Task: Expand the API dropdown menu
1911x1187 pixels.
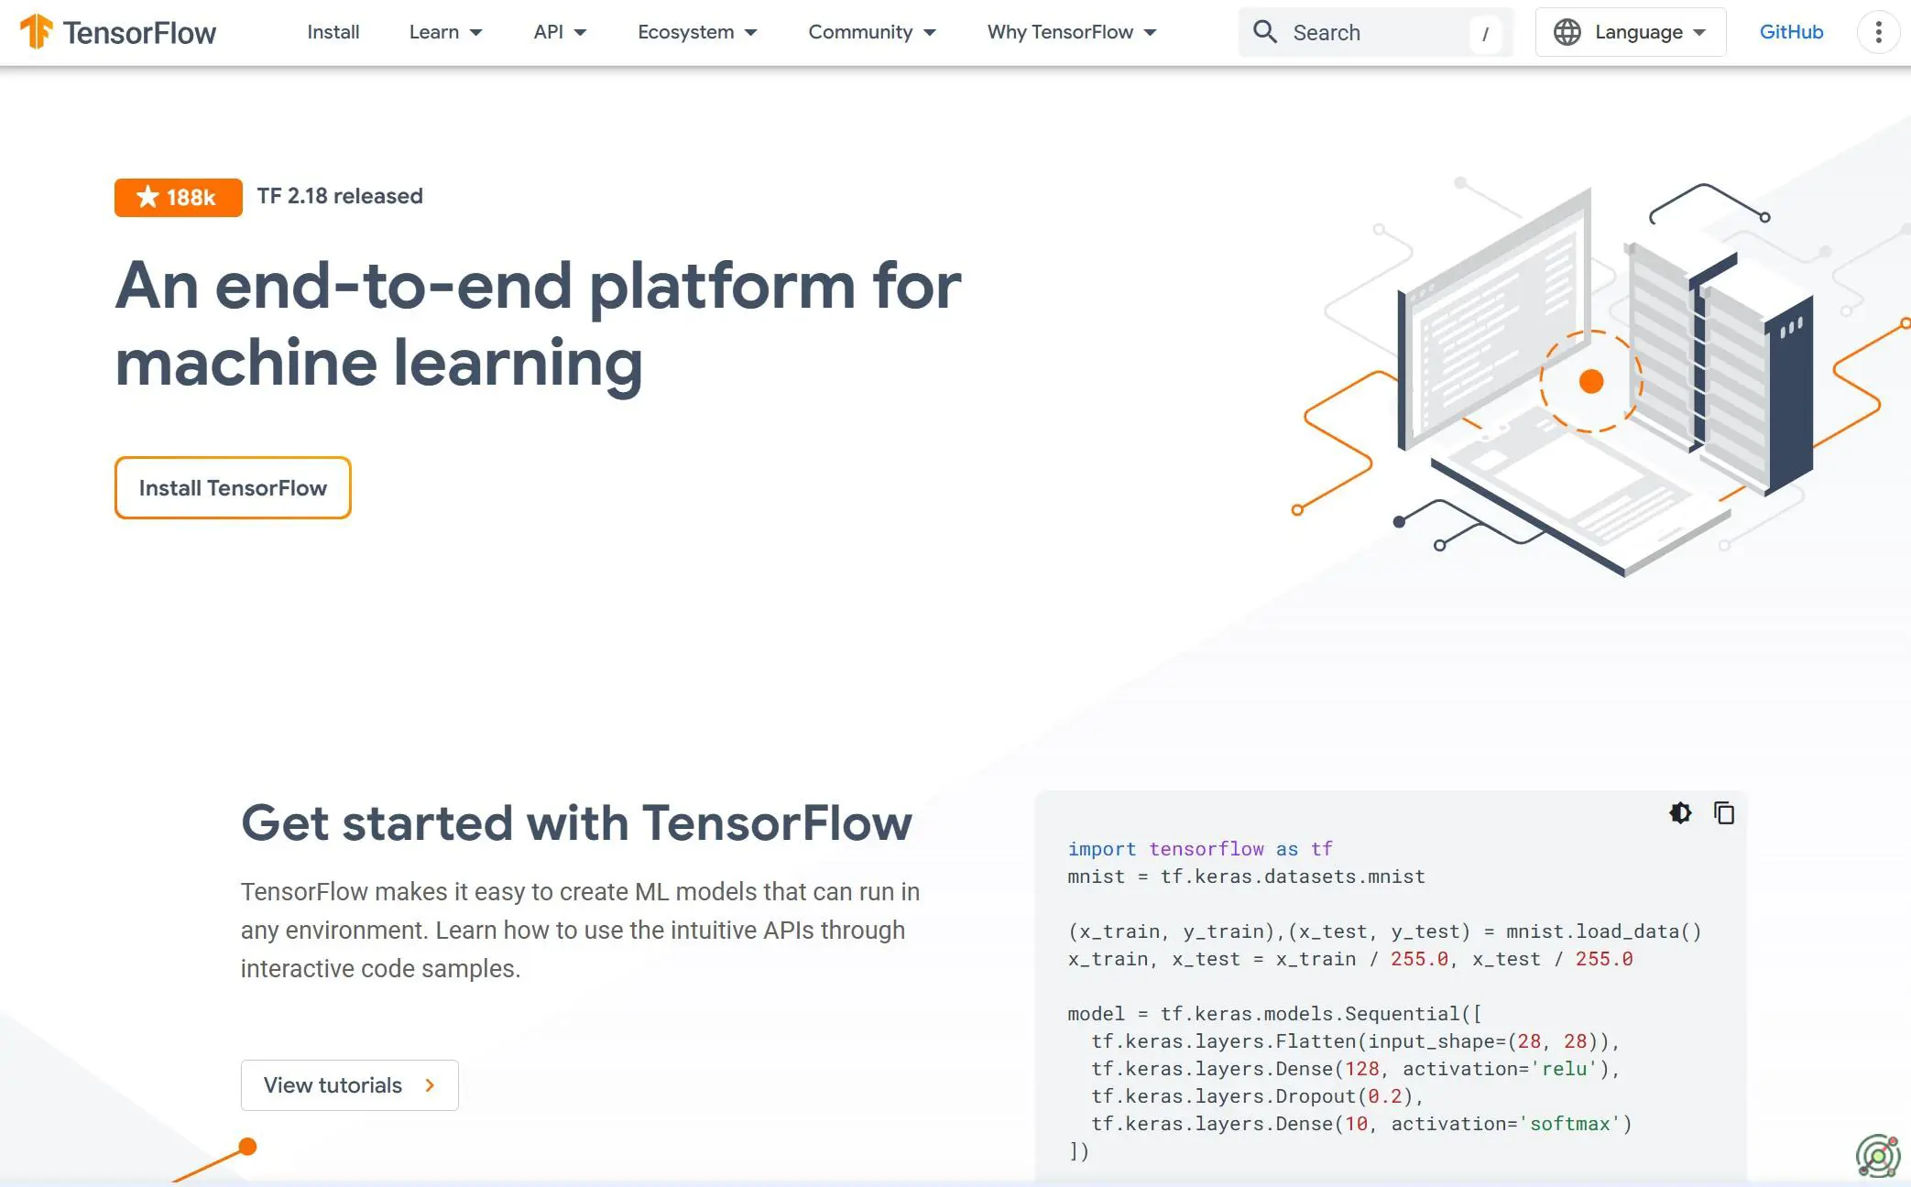Action: coord(560,32)
